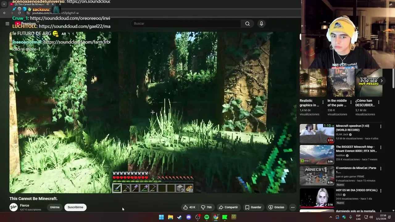This screenshot has width=395, height=222.
Task: Open the Windows Start menu
Action: tap(161, 217)
